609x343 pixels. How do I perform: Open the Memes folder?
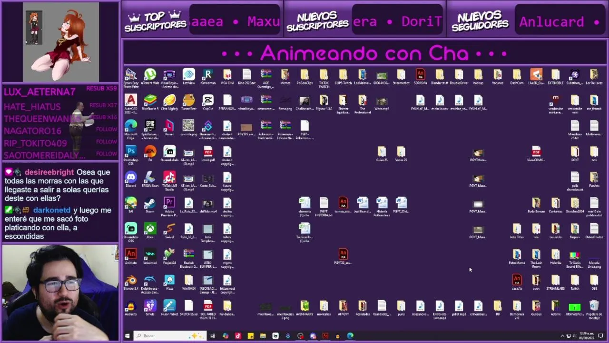pos(285,77)
